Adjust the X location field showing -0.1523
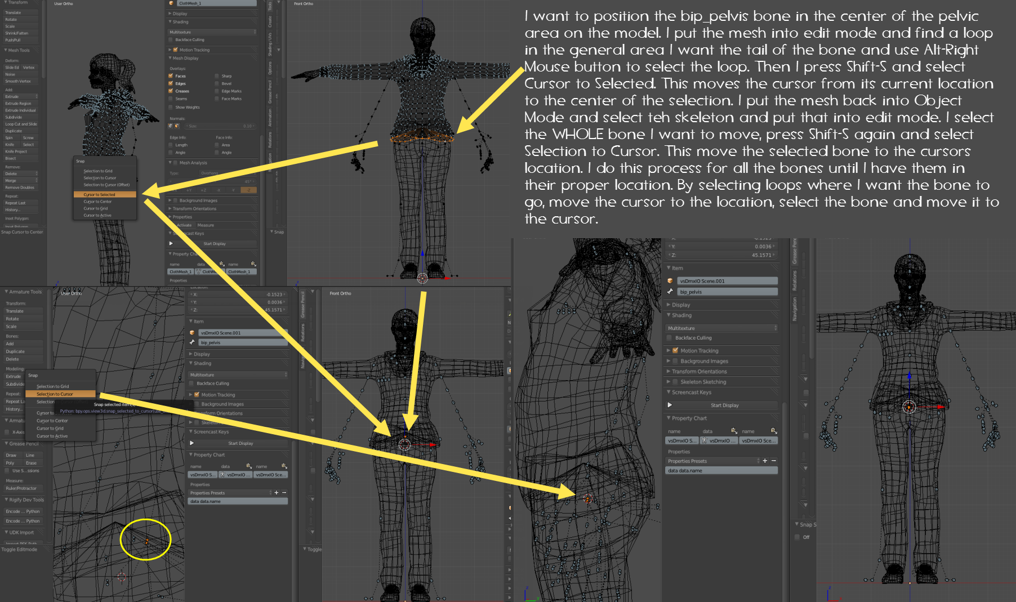This screenshot has width=1016, height=602. (238, 295)
